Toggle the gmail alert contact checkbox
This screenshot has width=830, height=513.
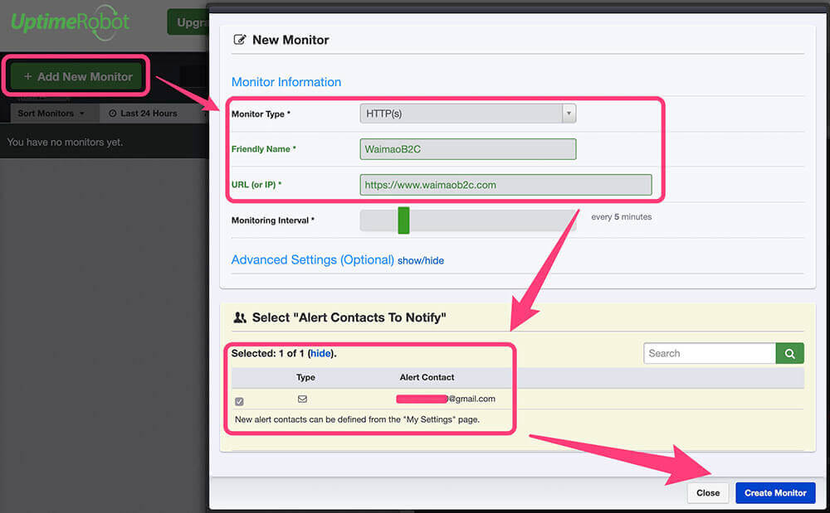tap(240, 401)
